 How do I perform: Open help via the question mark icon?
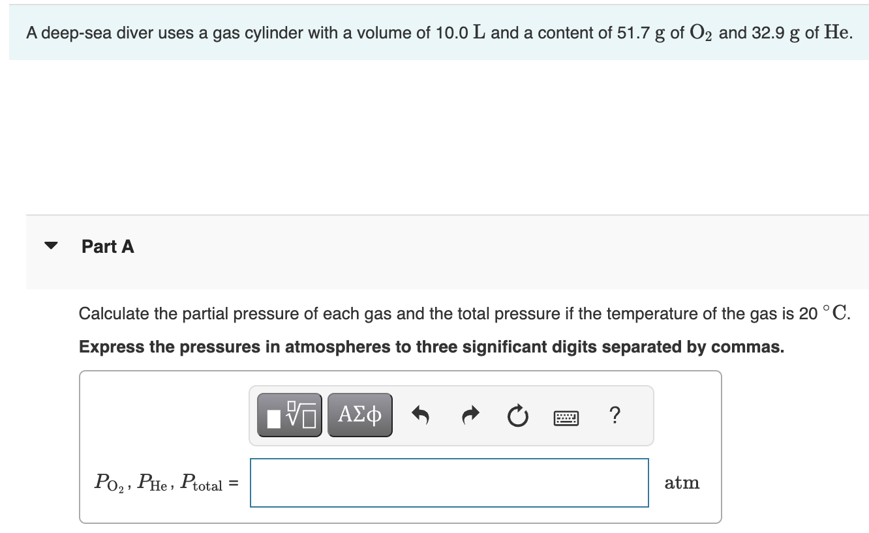614,415
